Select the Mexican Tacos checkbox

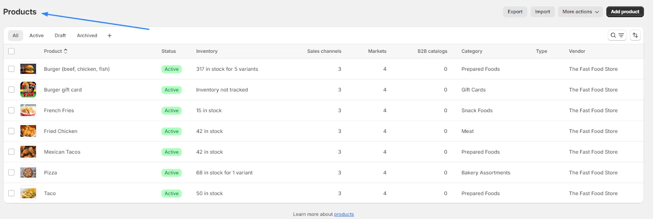11,152
